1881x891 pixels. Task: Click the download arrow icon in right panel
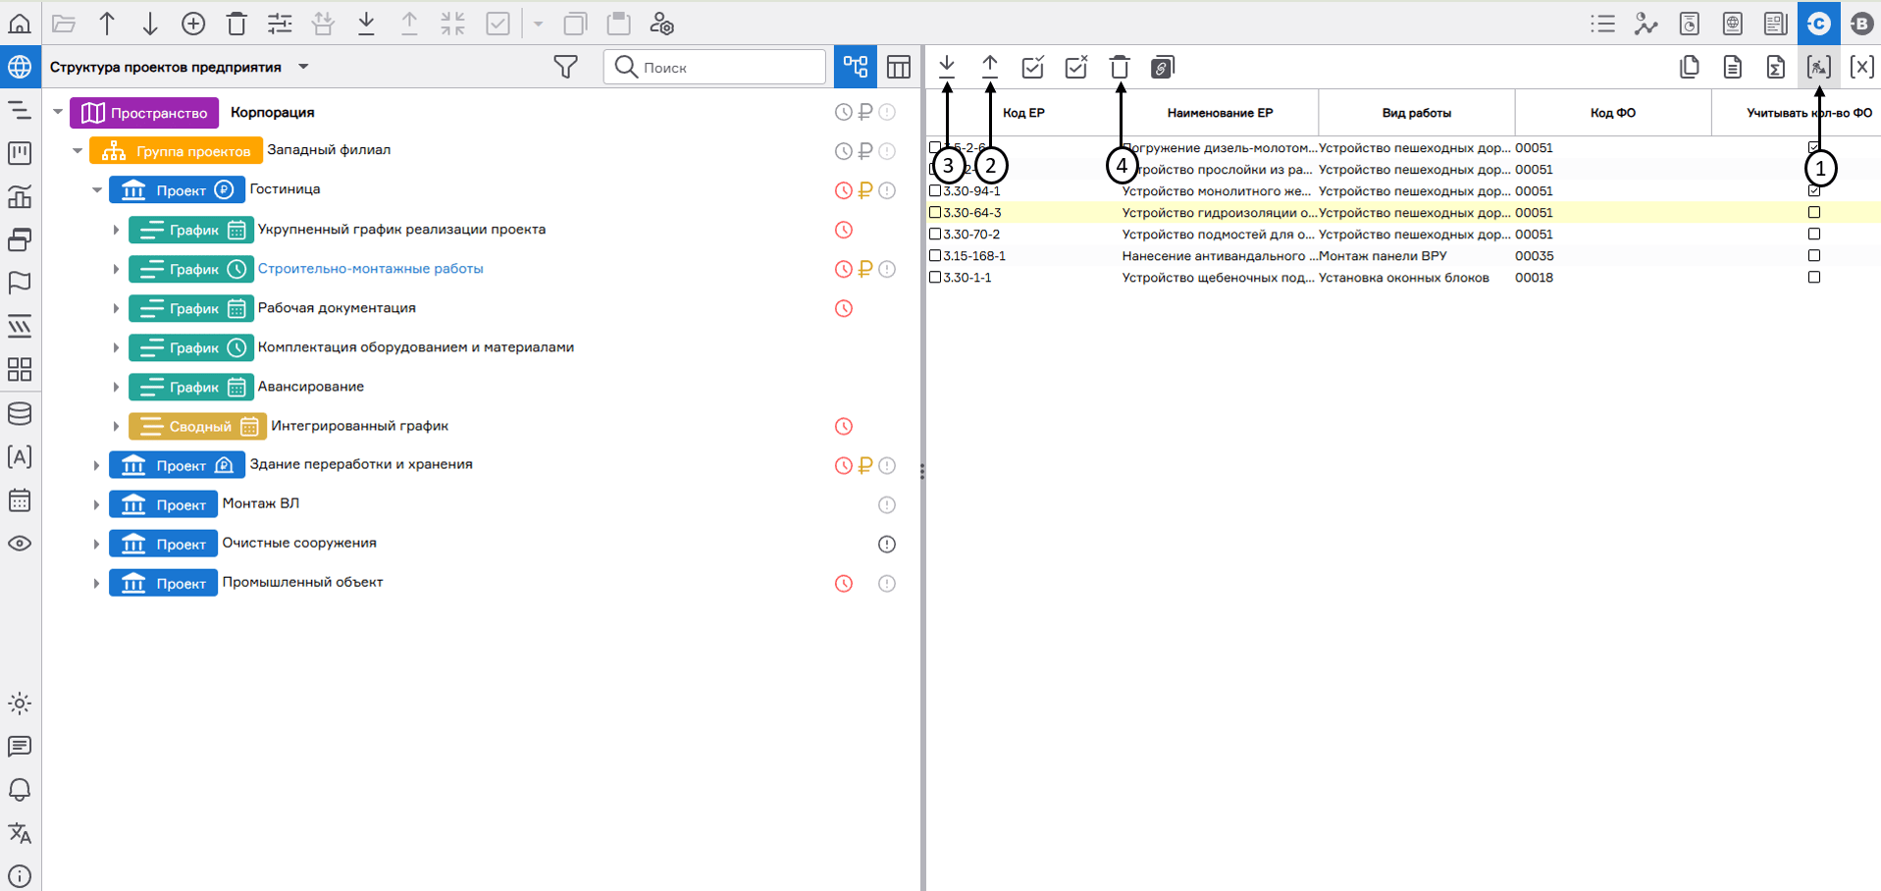(947, 67)
